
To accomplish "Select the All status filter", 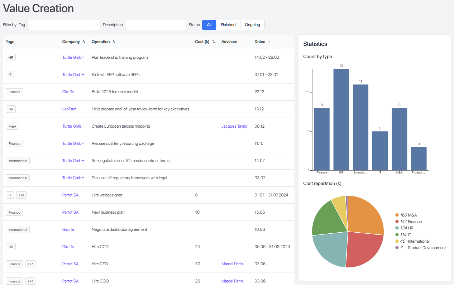I will pyautogui.click(x=209, y=25).
